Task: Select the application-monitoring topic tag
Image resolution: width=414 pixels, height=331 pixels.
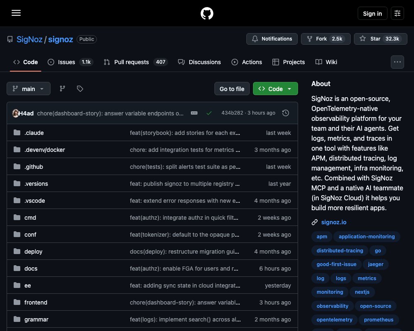Action: [367, 237]
